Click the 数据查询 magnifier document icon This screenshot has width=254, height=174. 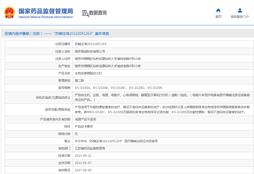pos(85,13)
